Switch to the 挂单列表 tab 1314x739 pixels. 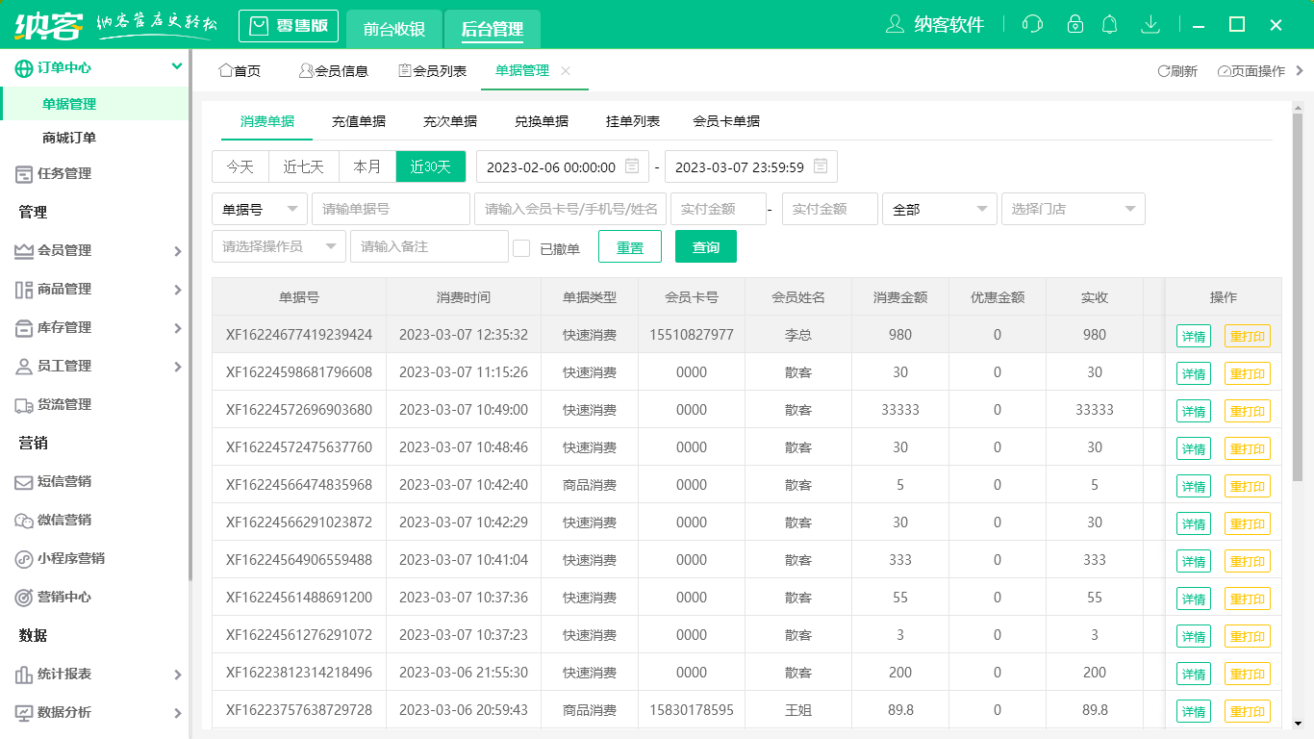[633, 121]
